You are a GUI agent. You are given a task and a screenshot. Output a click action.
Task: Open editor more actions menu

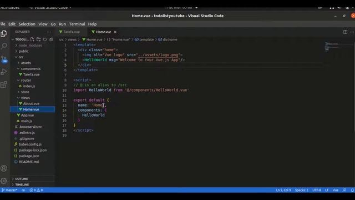[x=352, y=32]
